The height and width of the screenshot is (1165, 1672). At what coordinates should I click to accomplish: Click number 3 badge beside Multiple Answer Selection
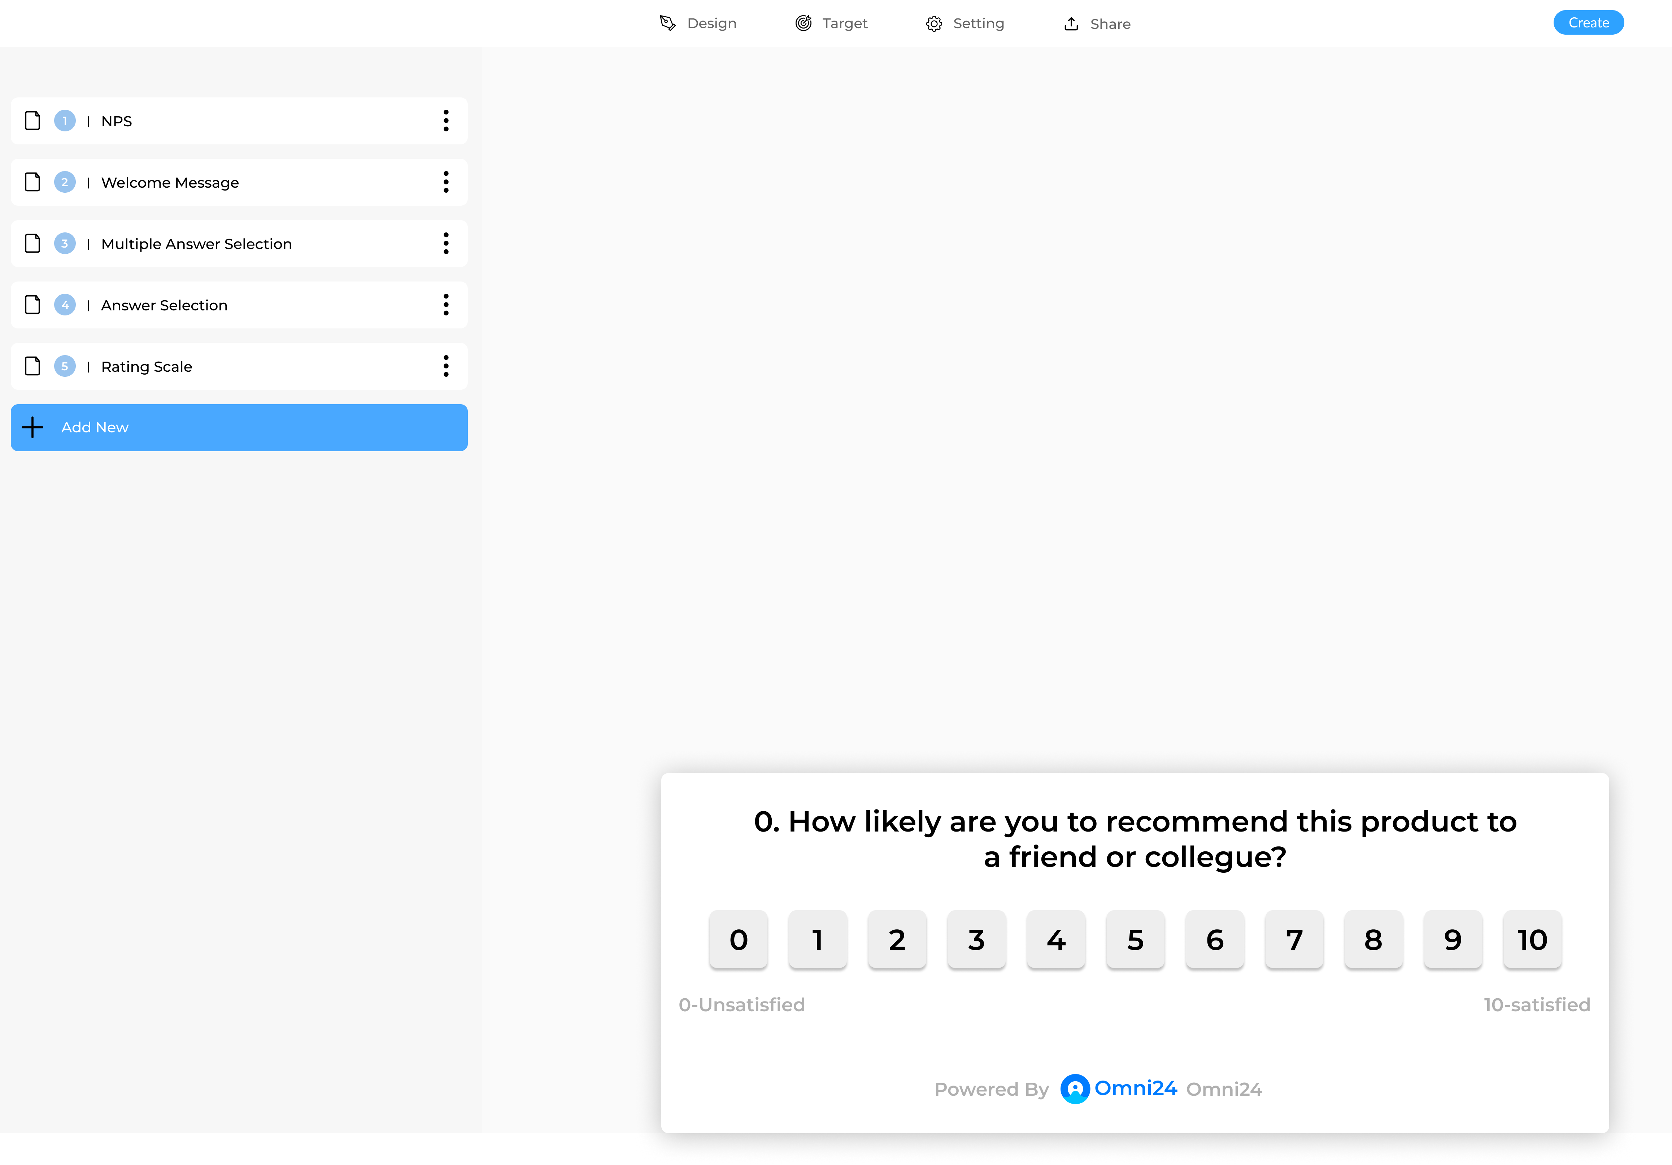pyautogui.click(x=65, y=243)
